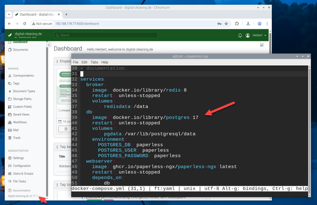This screenshot has width=317, height=205.
Task: Open the Chromium profile icon
Action: [x=260, y=24]
